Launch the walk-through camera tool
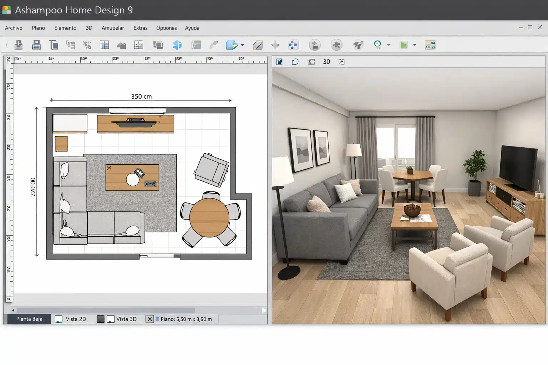 (358, 45)
